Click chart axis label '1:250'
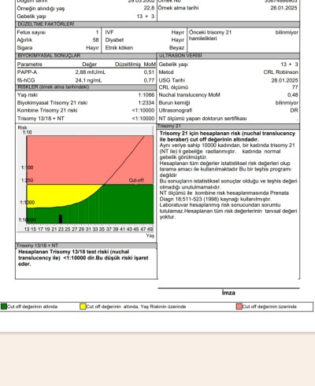Viewport: 315px width, 386px height. click(28, 181)
